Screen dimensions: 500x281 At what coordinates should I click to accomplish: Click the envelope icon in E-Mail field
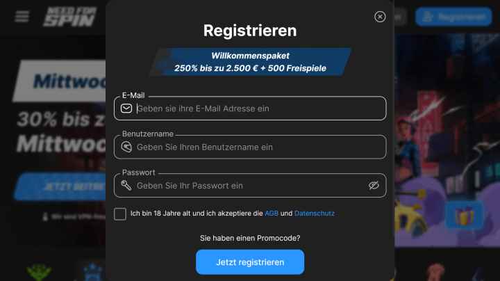tap(126, 109)
